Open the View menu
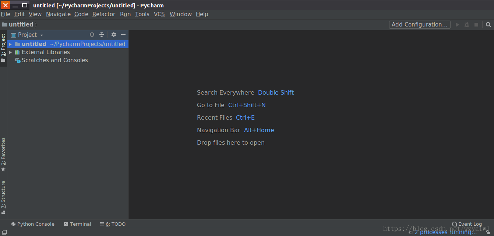Screen dimensions: 494x236 (x=35, y=14)
